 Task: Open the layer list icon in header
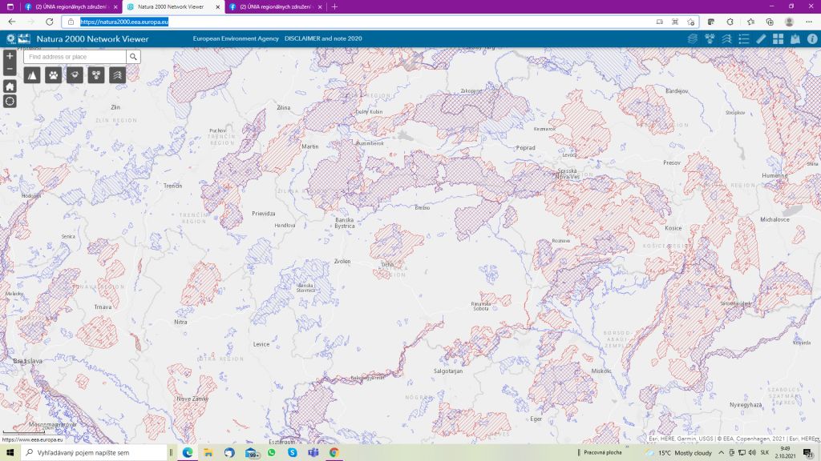click(693, 38)
